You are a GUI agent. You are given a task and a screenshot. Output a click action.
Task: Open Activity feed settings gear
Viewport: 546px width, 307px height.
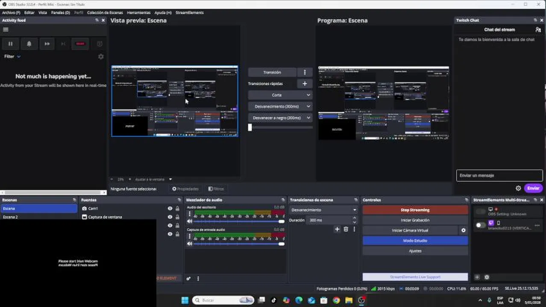click(101, 56)
